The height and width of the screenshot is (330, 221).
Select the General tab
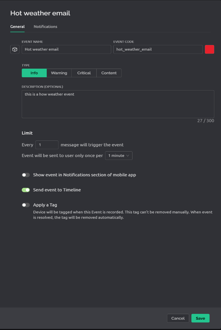click(17, 27)
